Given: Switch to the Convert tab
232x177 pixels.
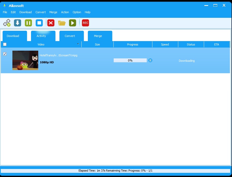Looking at the screenshot, I should (x=72, y=36).
